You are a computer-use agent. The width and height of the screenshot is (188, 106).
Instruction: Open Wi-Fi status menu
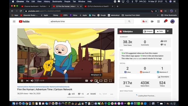pyautogui.click(x=136, y=1)
